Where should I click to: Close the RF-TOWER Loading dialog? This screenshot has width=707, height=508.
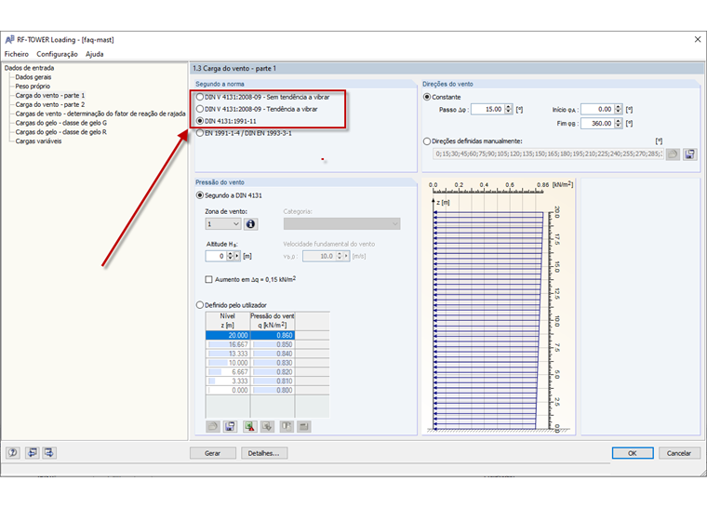click(697, 40)
